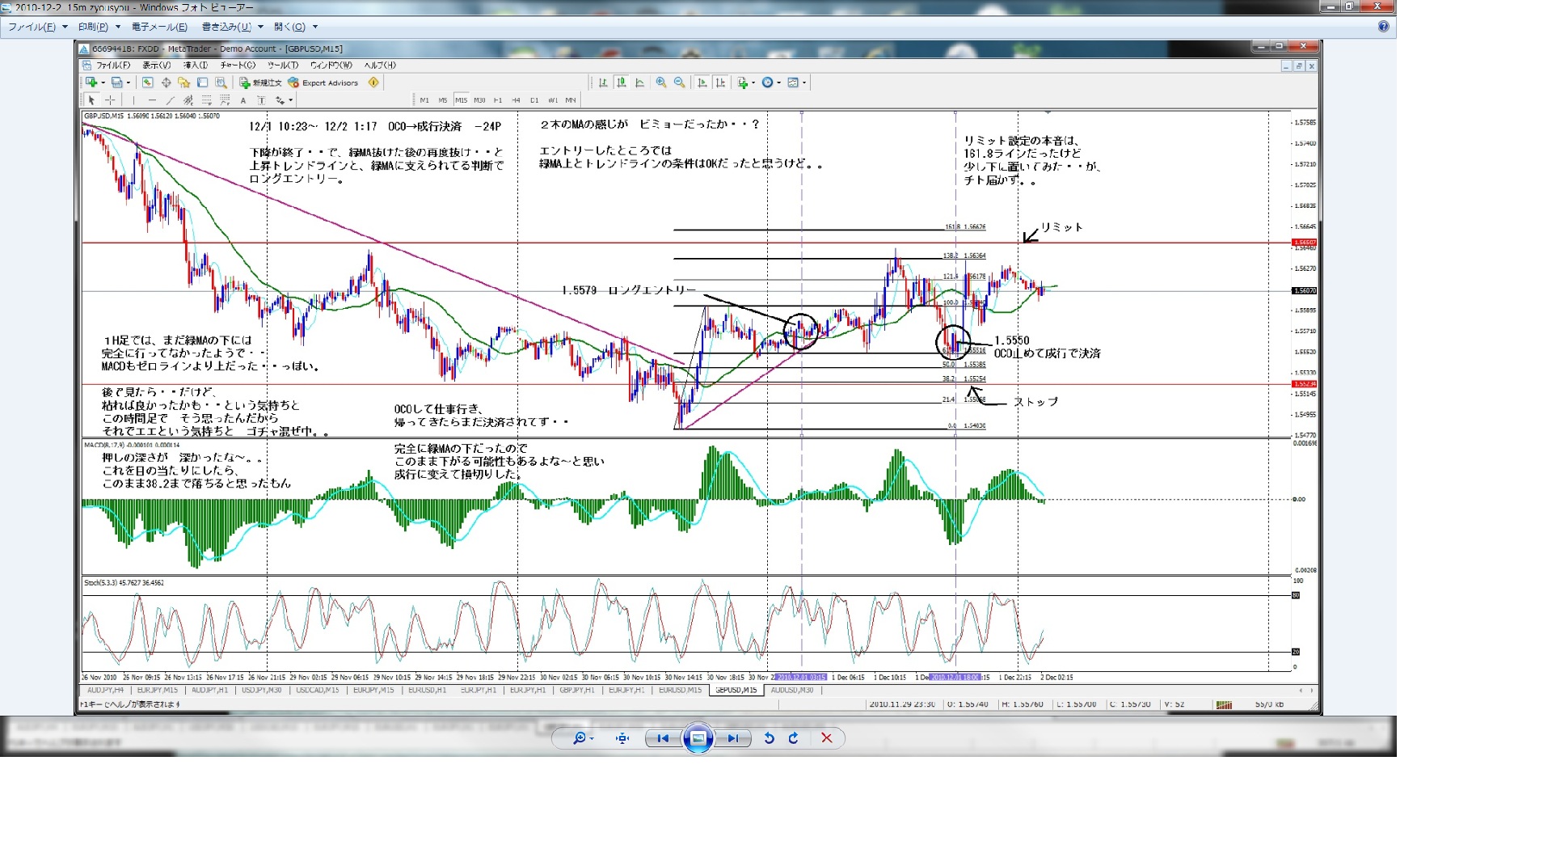
Task: Switch timeframe to M30
Action: point(479,100)
